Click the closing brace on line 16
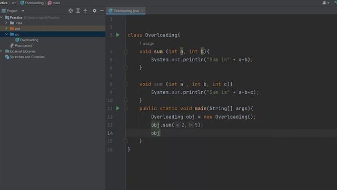This screenshot has height=190, width=337. [129, 149]
